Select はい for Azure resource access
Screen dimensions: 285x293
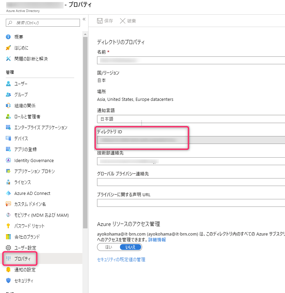(x=109, y=247)
